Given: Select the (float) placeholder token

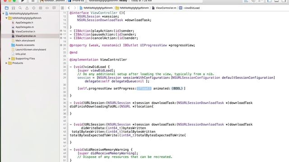Looking at the screenshot, I should [144, 89].
